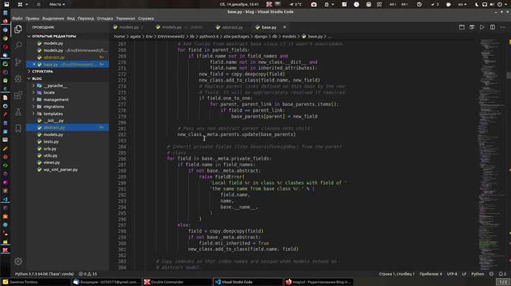
Task: Open the Вид menu
Action: click(71, 18)
